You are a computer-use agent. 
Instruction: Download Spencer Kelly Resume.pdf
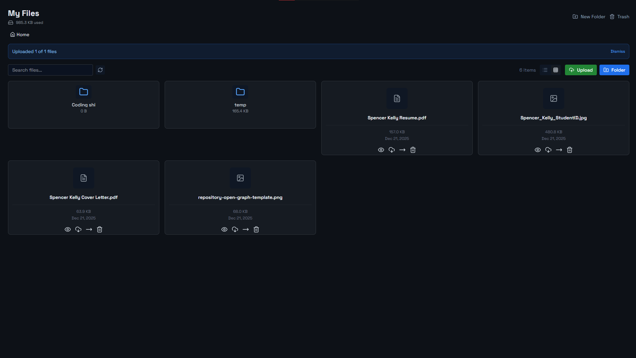pos(391,149)
